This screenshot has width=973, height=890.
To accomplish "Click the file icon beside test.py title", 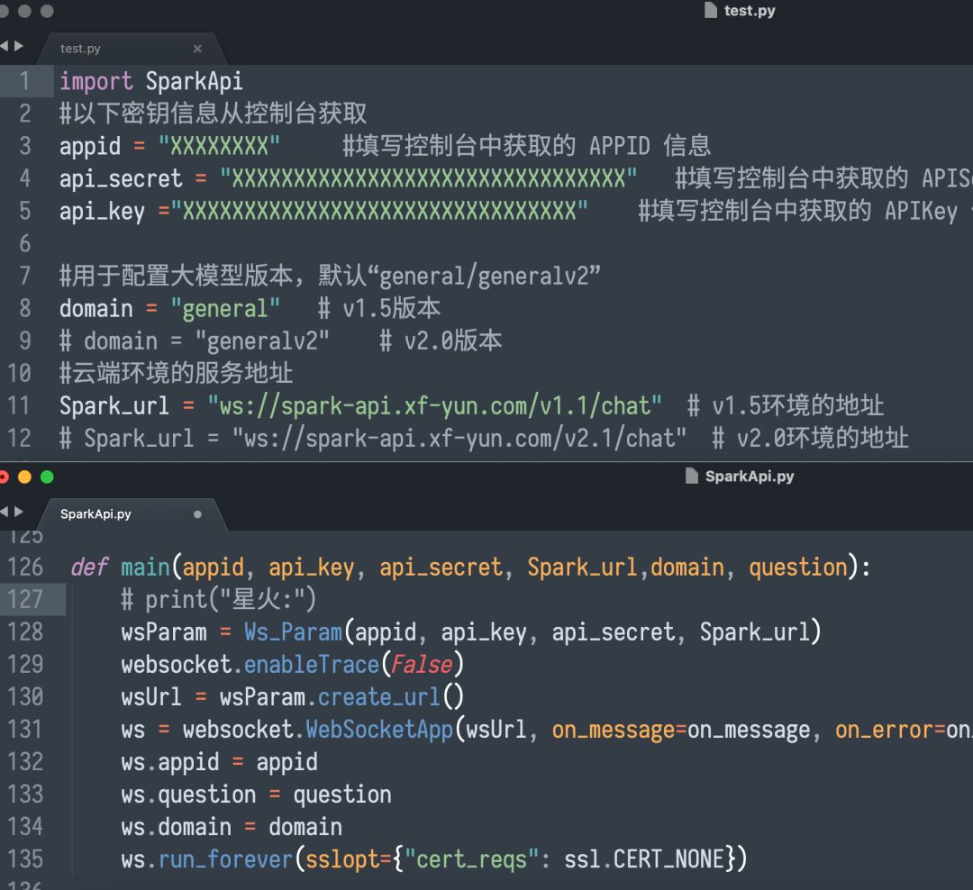I will click(x=711, y=10).
